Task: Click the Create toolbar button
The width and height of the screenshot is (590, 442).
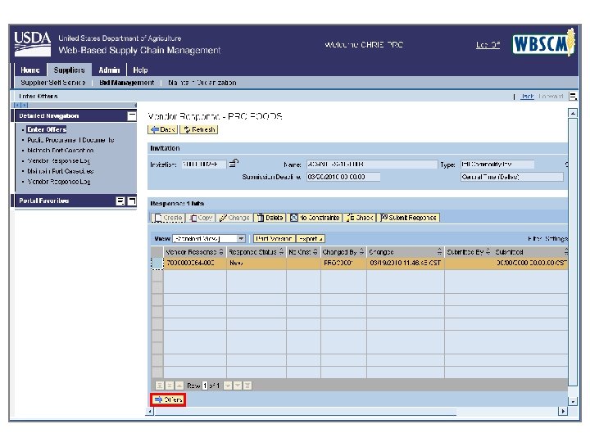Action: [169, 218]
